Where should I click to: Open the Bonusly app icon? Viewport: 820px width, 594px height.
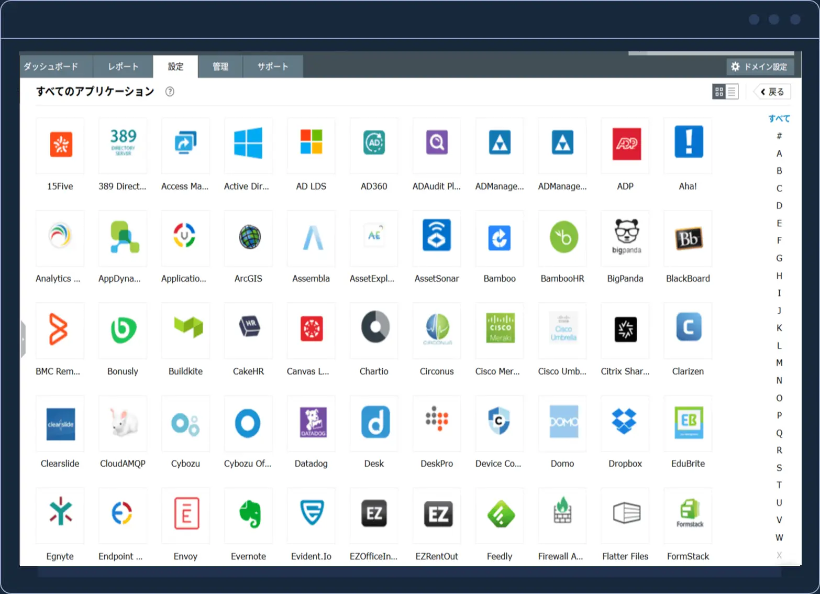click(x=123, y=331)
